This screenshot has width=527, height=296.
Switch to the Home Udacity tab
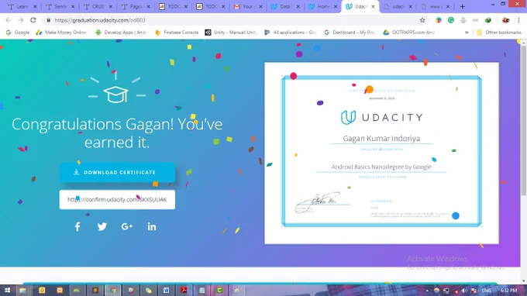(x=323, y=6)
